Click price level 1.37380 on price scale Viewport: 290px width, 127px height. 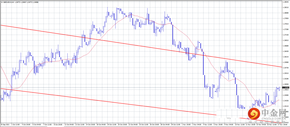[x=286, y=29]
